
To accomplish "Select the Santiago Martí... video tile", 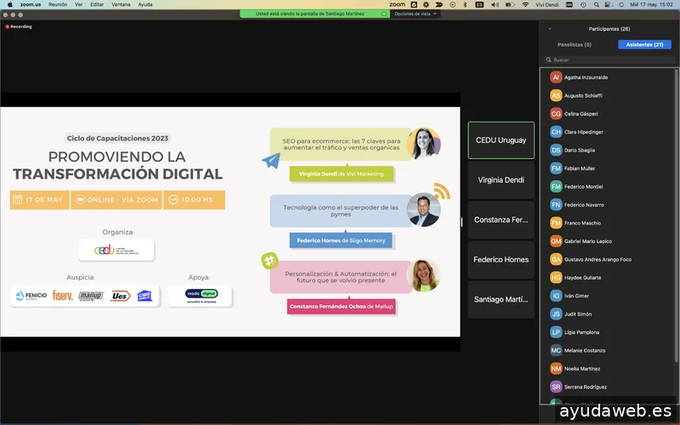I will (501, 299).
